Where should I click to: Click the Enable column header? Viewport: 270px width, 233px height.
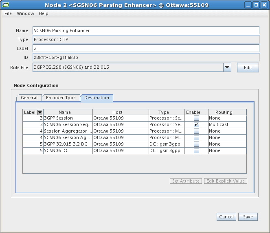196,112
